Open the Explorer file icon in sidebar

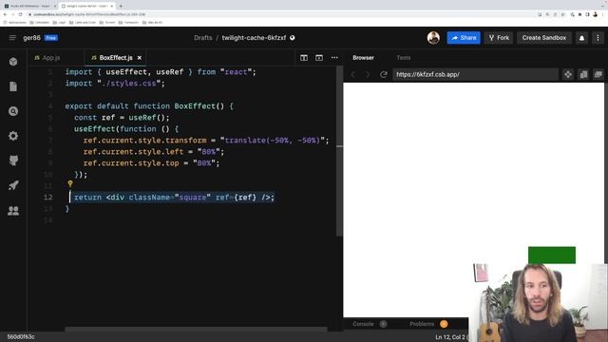click(13, 86)
